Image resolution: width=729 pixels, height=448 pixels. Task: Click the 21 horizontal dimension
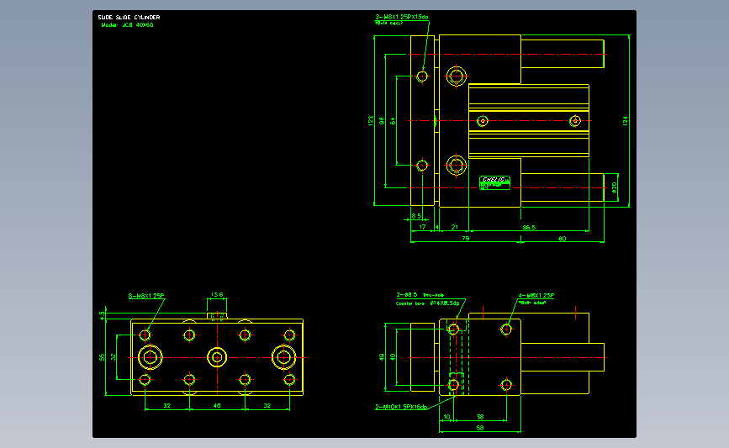tap(454, 227)
